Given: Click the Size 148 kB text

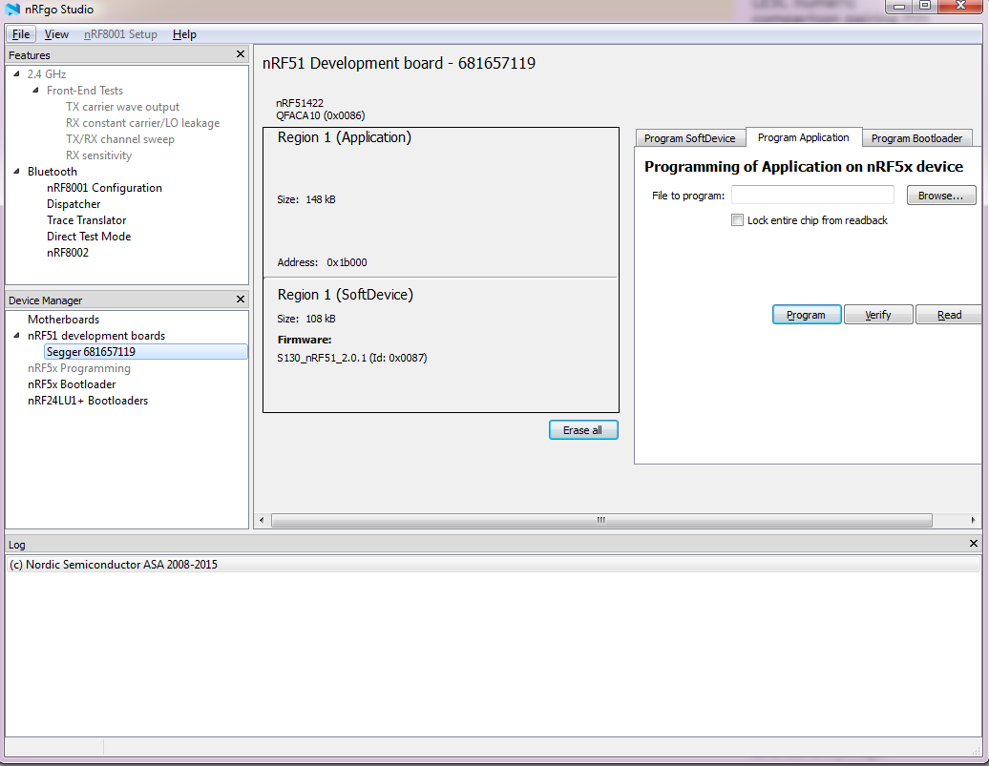Looking at the screenshot, I should [x=306, y=199].
